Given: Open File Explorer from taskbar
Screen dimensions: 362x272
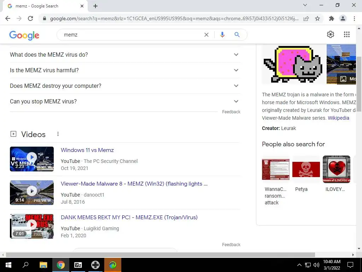Looking at the screenshot, I should coord(43,265).
